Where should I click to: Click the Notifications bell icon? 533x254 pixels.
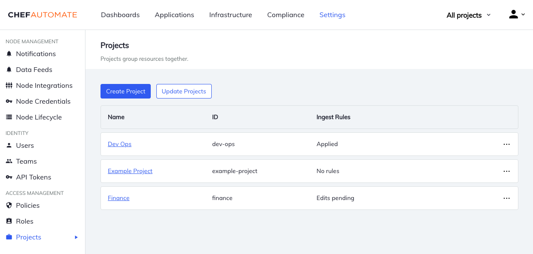[x=9, y=54]
